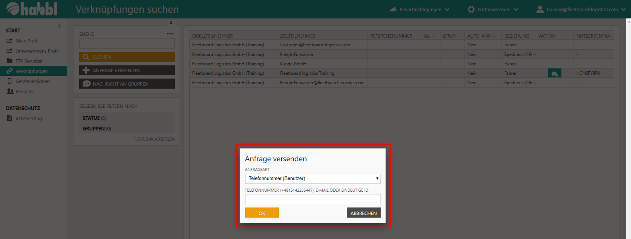Click the chat icon in Fahrer row

coord(554,73)
